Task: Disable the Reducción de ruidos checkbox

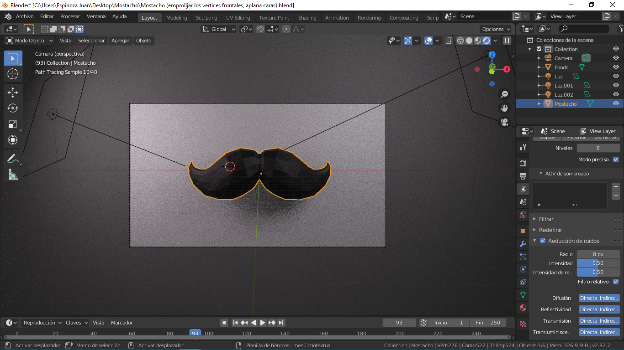Action: 543,241
